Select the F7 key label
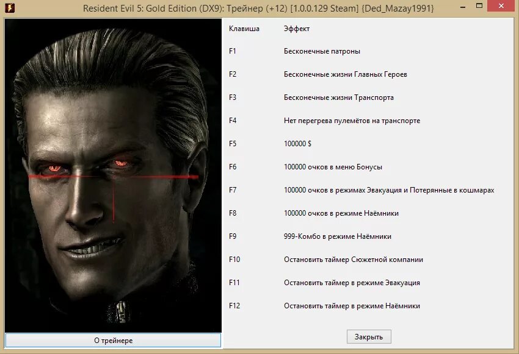 click(233, 190)
